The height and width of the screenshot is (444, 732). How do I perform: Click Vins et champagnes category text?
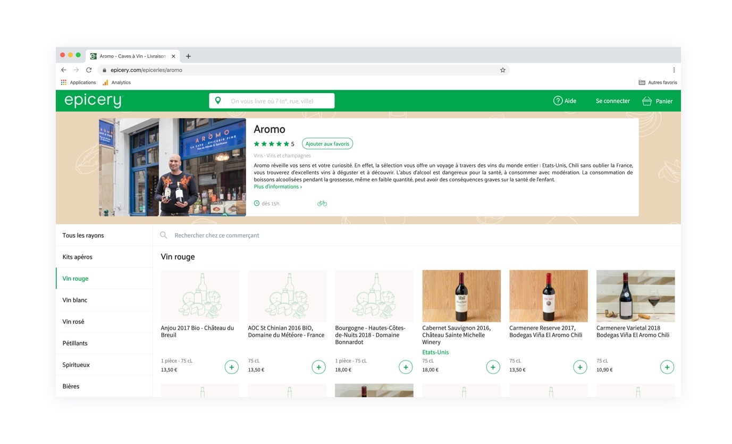pyautogui.click(x=289, y=156)
